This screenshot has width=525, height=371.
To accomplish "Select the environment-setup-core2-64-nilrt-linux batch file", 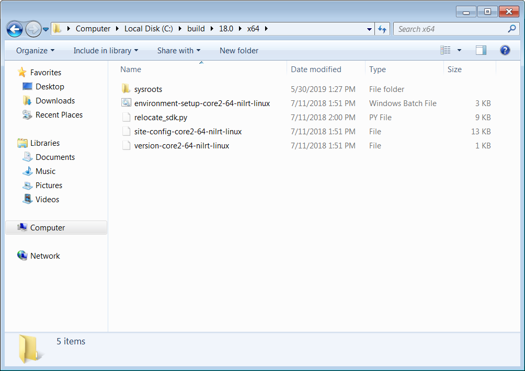I will pyautogui.click(x=202, y=103).
